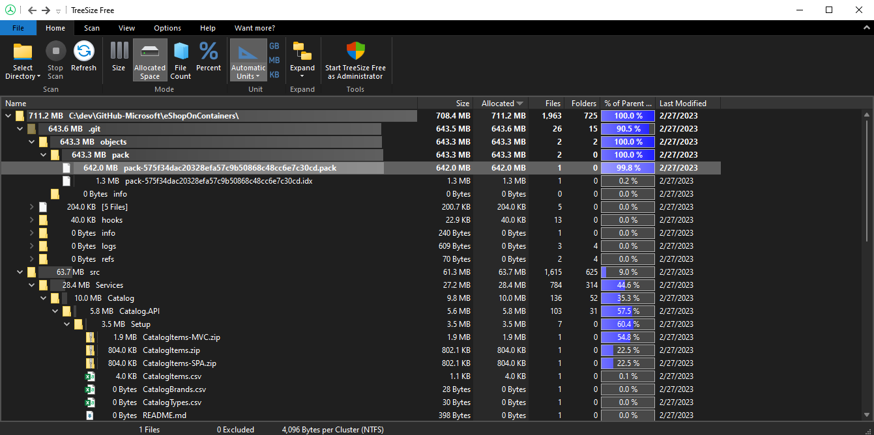Toggle Allocated Space mode
Screen dimensions: 874x435
150,61
